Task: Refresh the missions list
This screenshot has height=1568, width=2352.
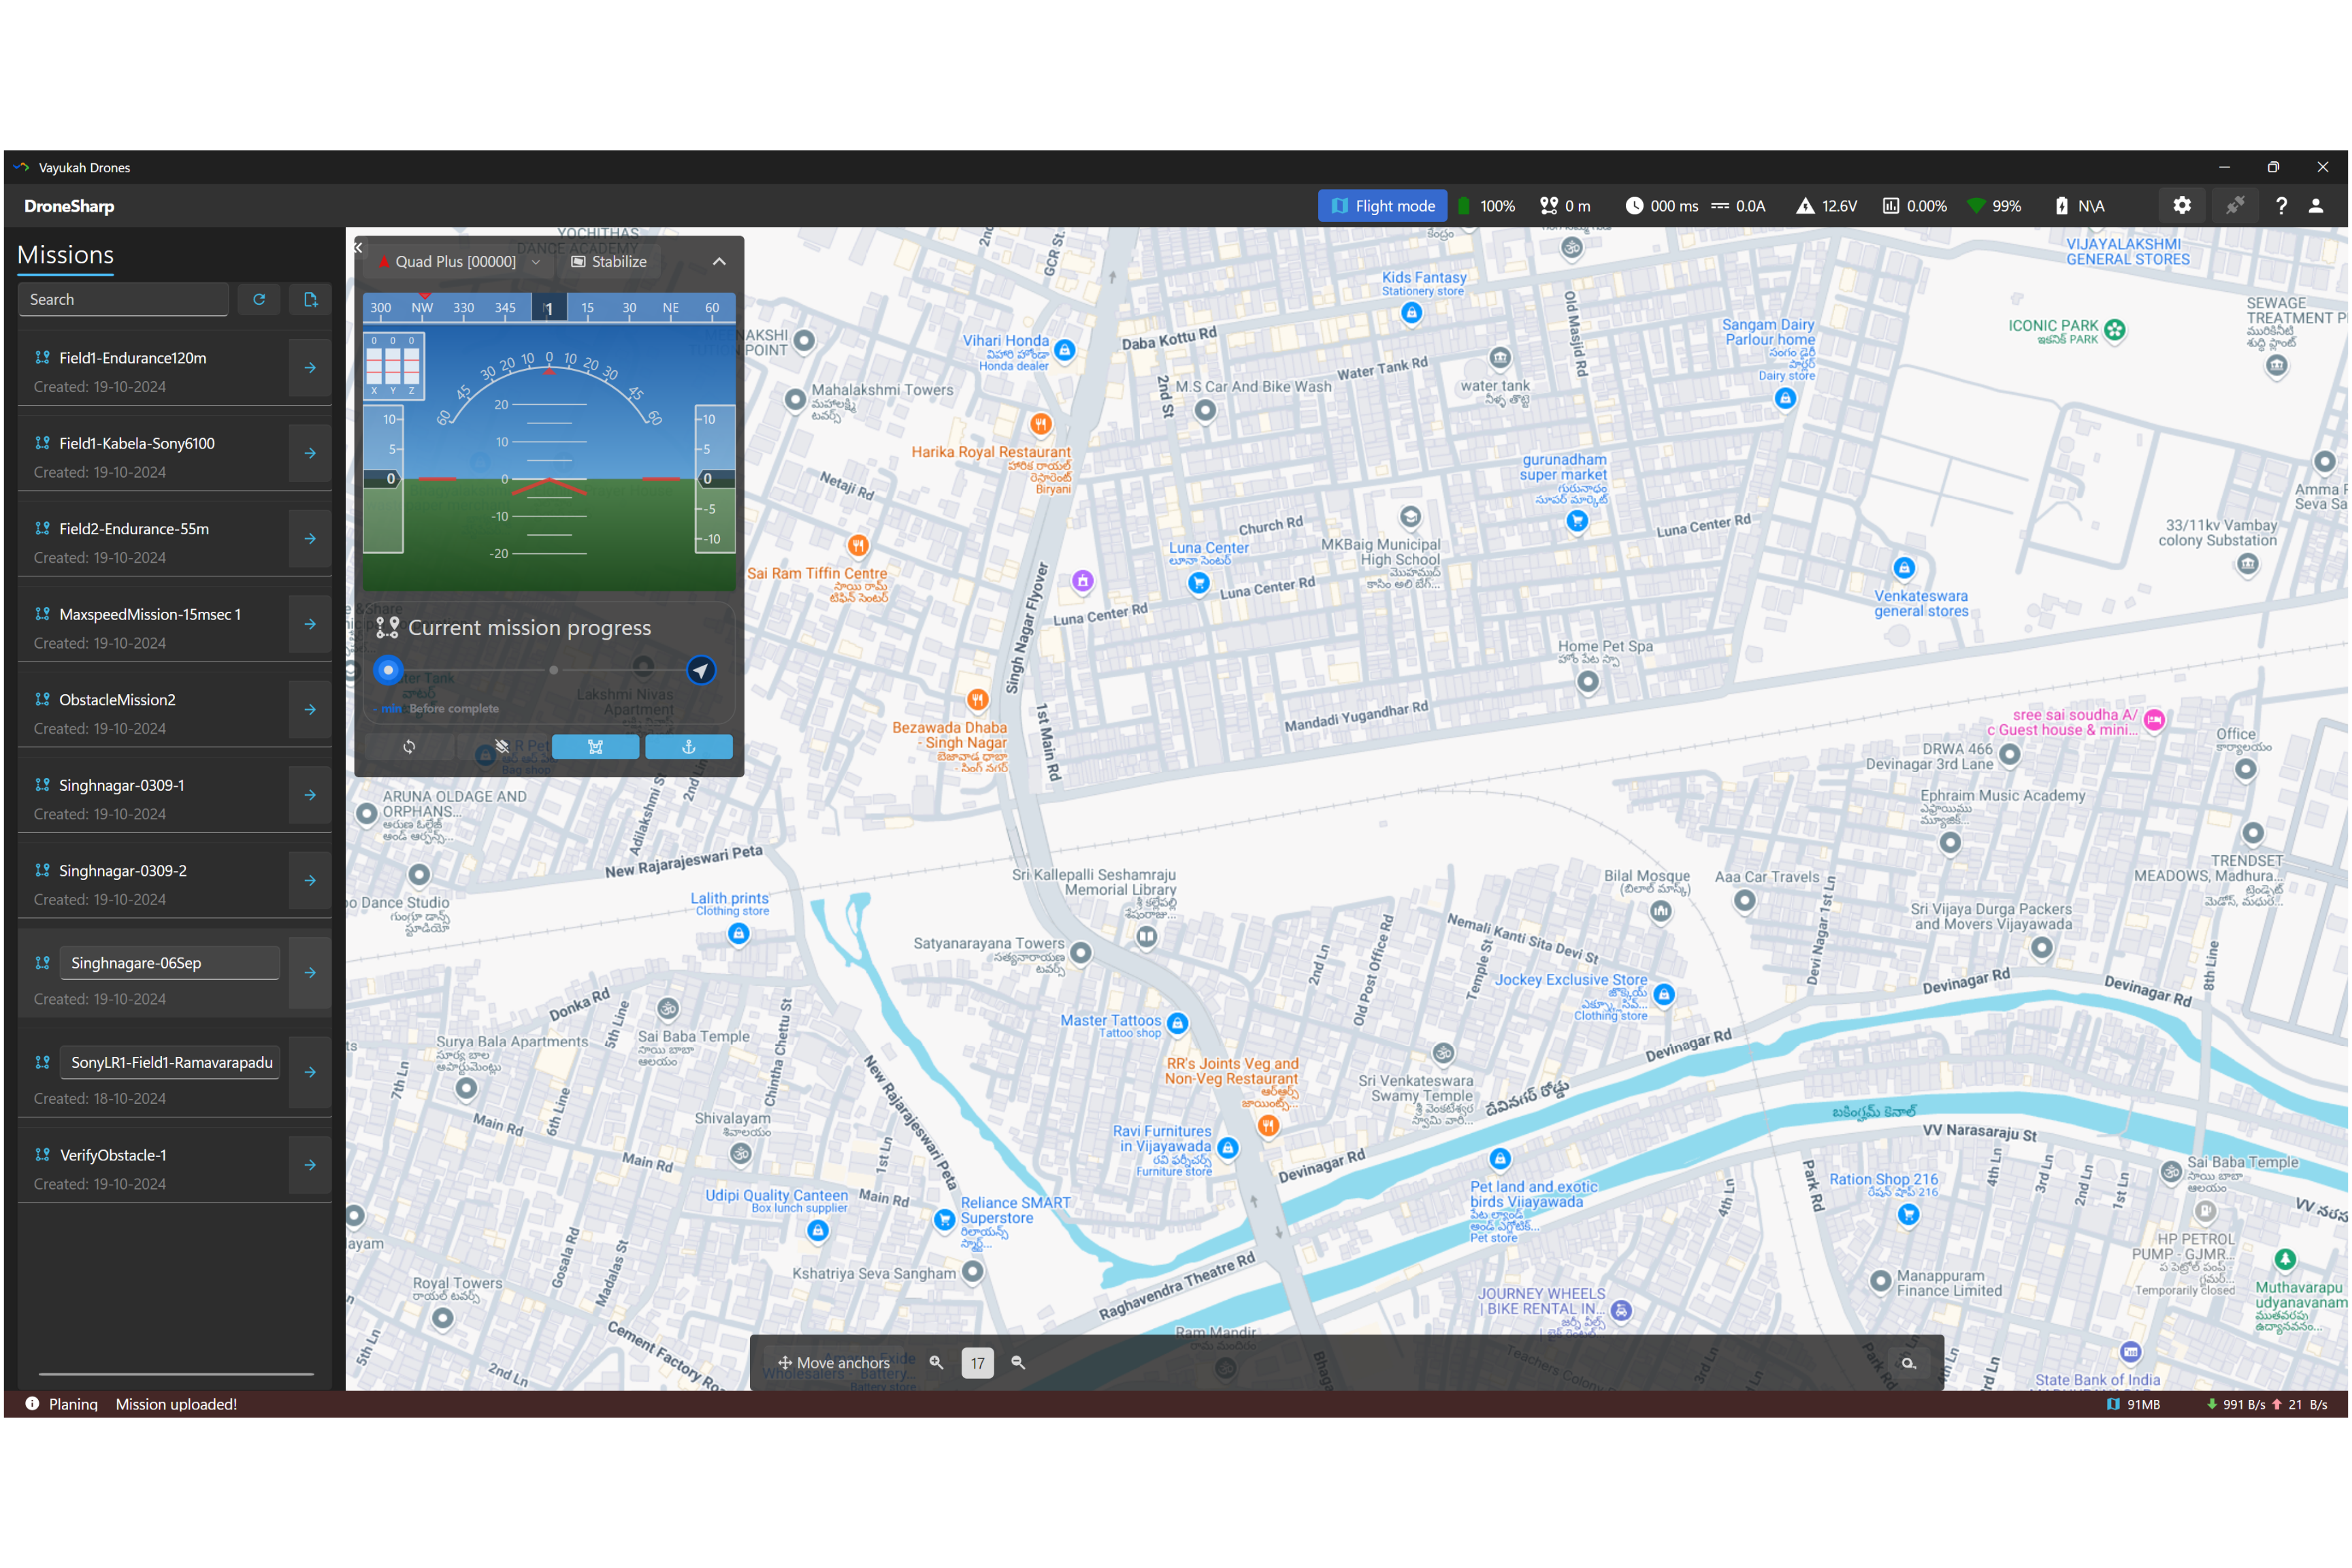Action: 259,299
